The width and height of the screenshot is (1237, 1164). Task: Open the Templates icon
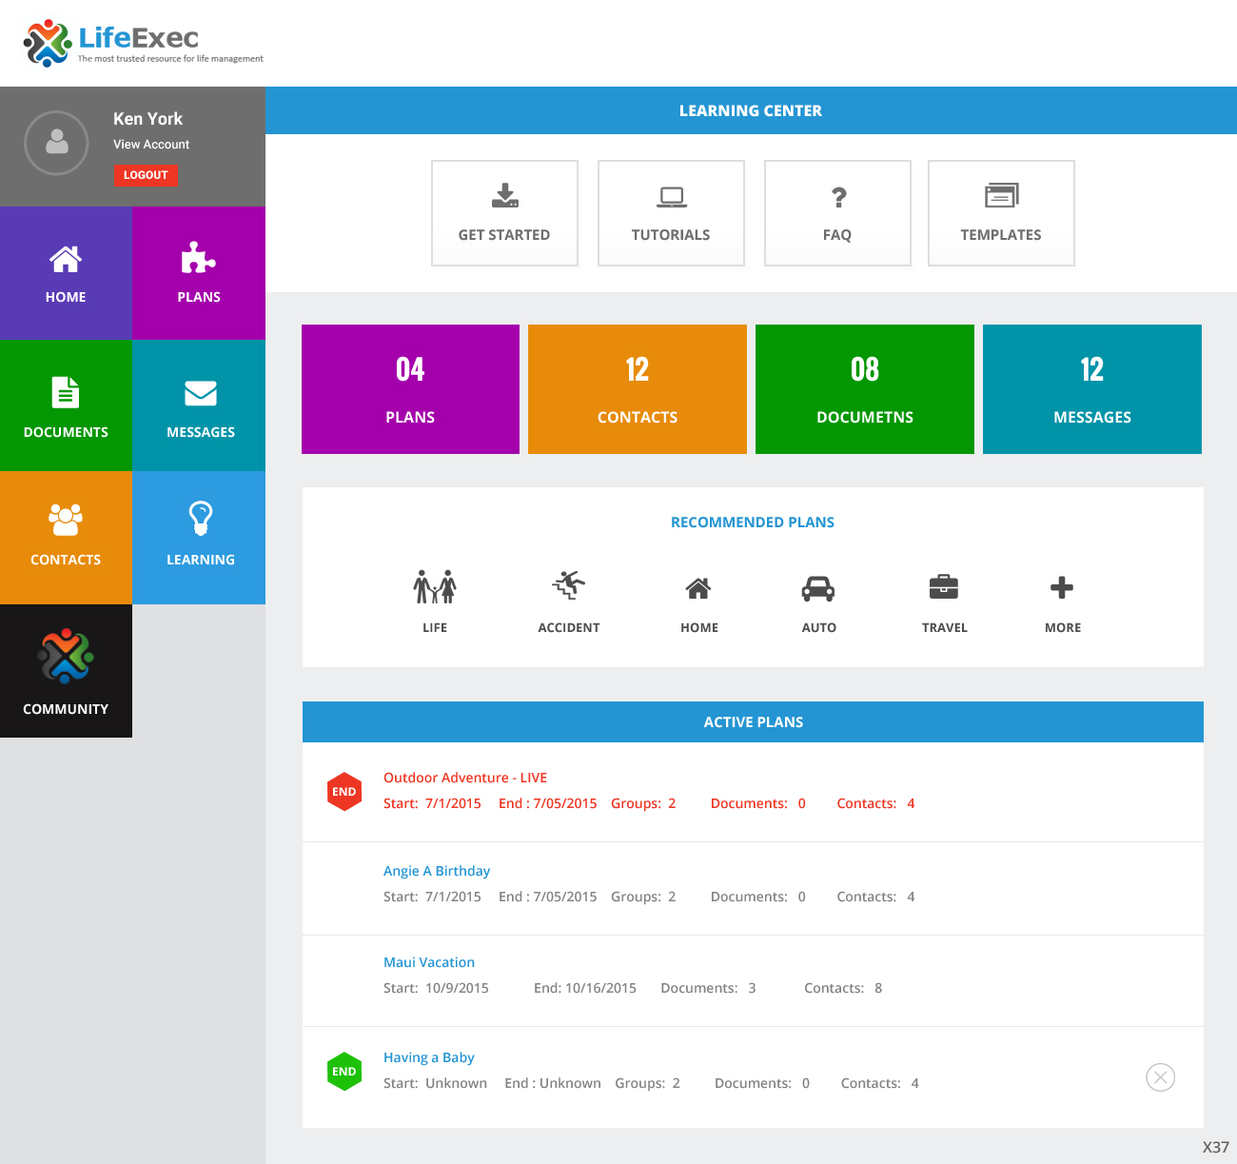[x=1001, y=197]
